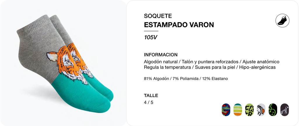Select the crocodile with sunglasses pattern
Viewport: 299px width, 126px height.
pyautogui.click(x=226, y=110)
